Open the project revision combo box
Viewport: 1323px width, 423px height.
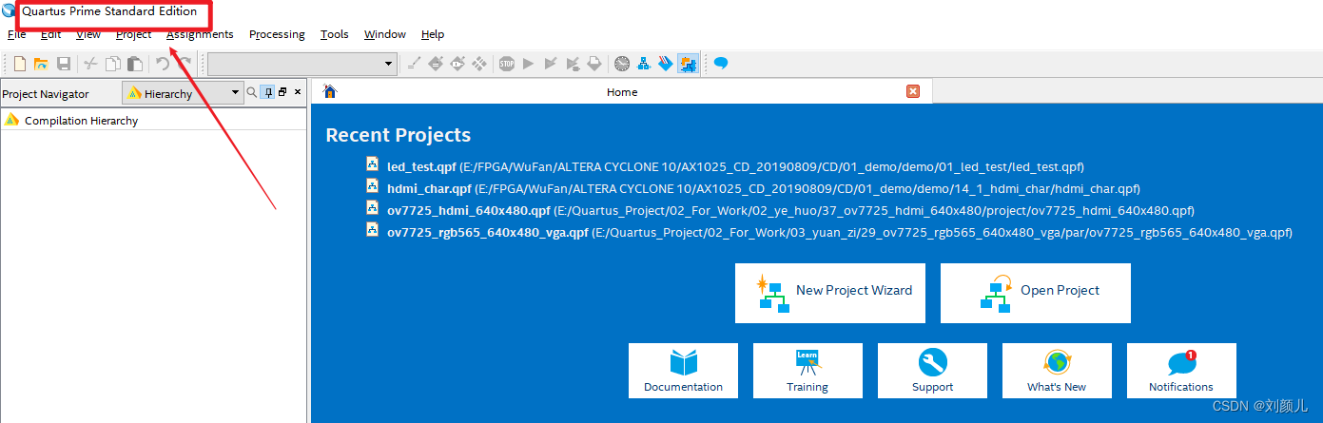(302, 64)
